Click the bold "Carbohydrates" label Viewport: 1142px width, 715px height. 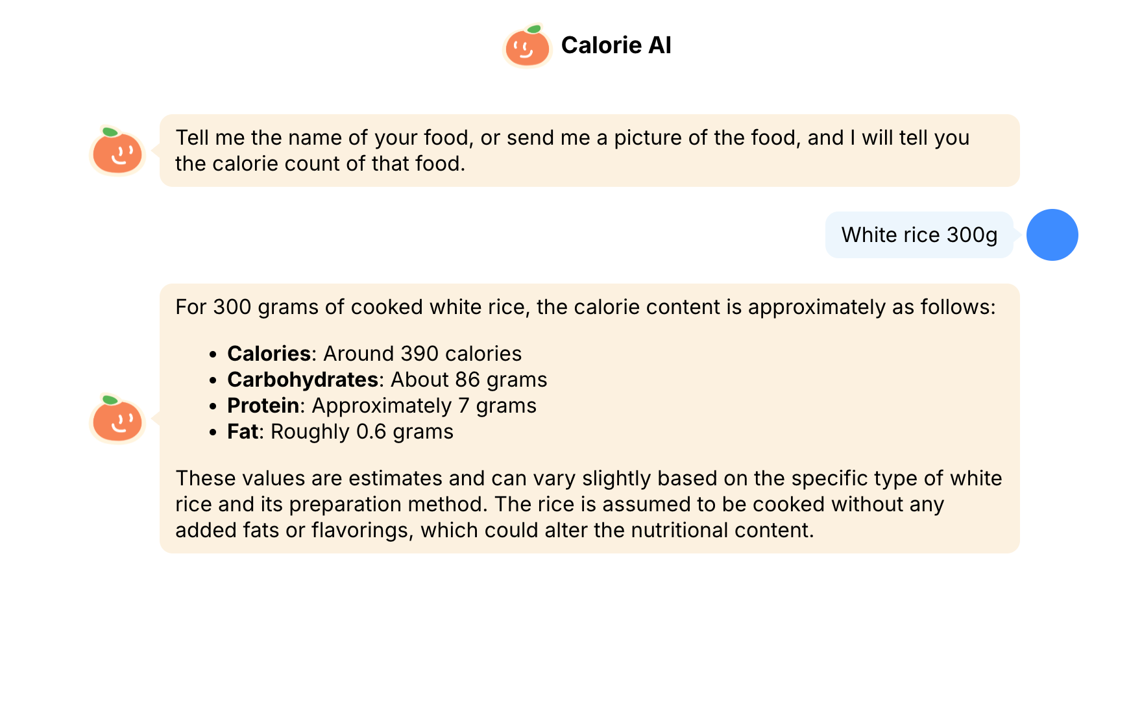click(302, 380)
